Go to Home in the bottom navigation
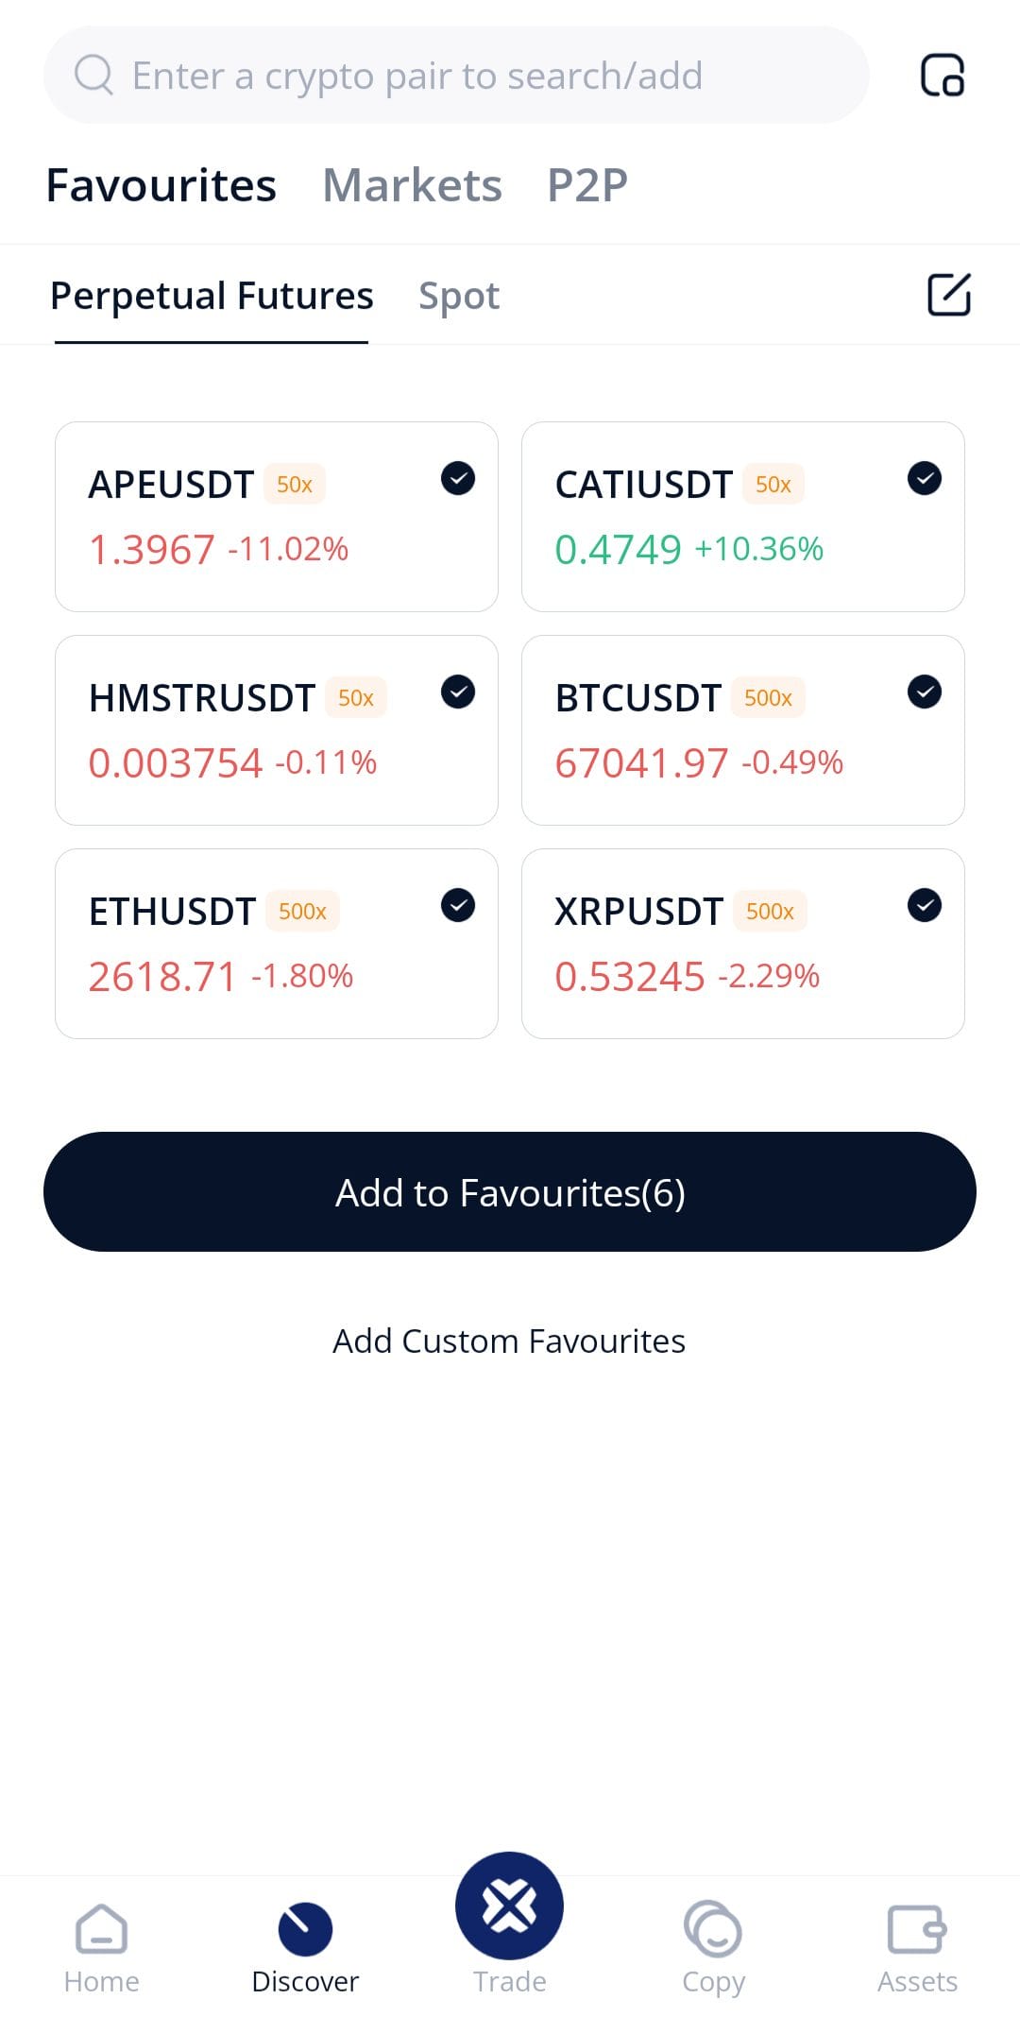 [101, 1948]
